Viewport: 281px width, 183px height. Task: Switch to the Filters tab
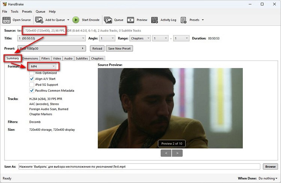coord(45,58)
